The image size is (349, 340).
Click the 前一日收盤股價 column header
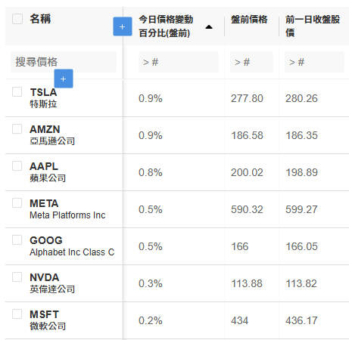click(313, 26)
